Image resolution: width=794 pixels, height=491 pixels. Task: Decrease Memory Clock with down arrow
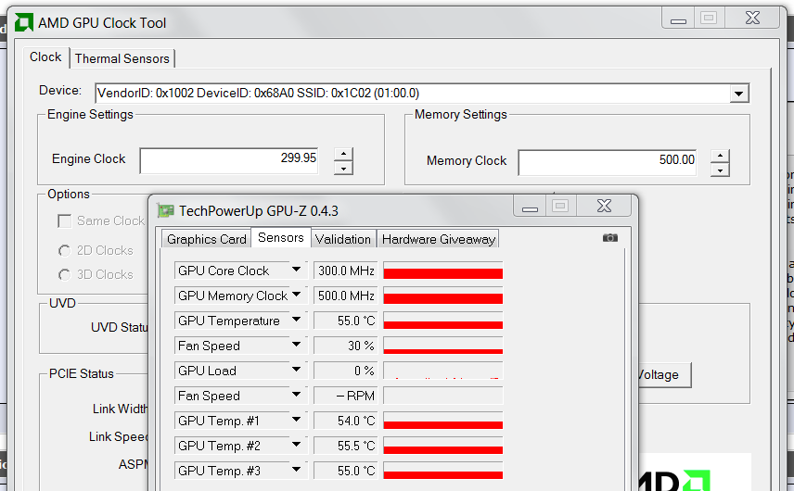720,170
